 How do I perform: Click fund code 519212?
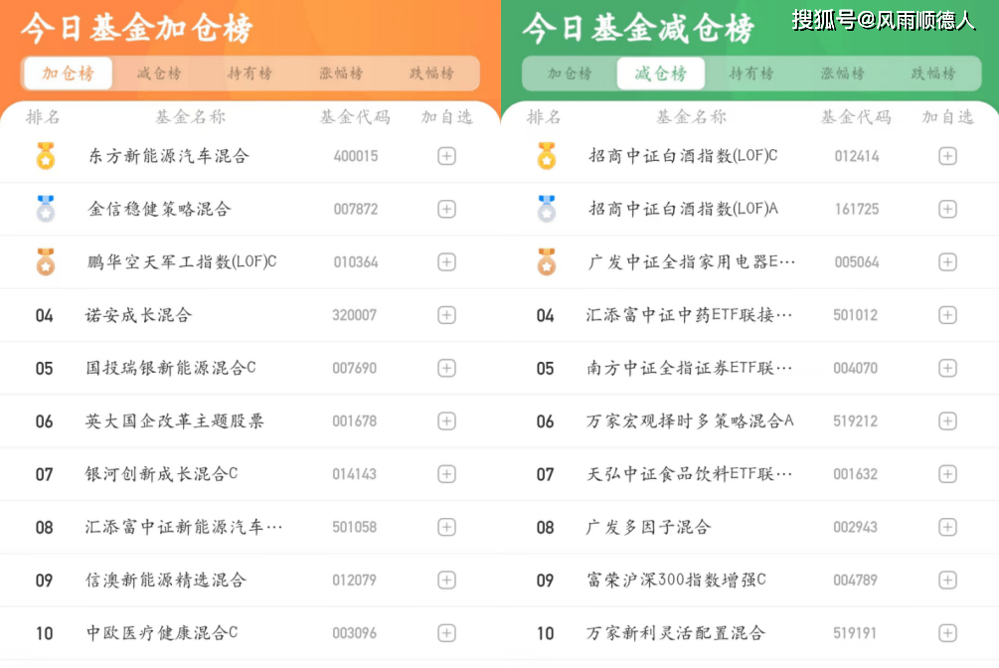pos(856,421)
